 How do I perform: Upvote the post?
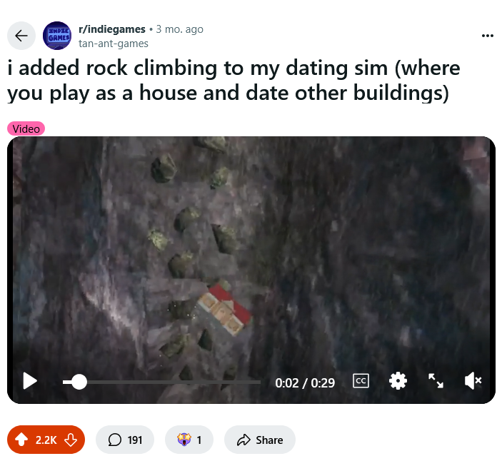click(21, 440)
